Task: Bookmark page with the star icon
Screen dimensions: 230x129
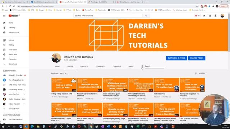Action: [x=197, y=6]
